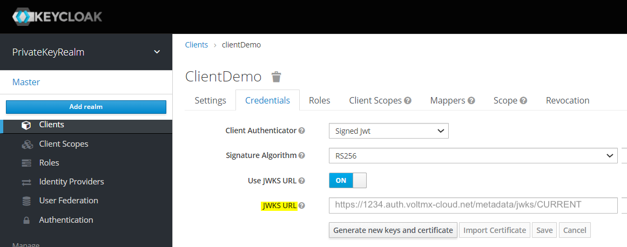Turn off the Use JWKS URL switch

pyautogui.click(x=347, y=180)
